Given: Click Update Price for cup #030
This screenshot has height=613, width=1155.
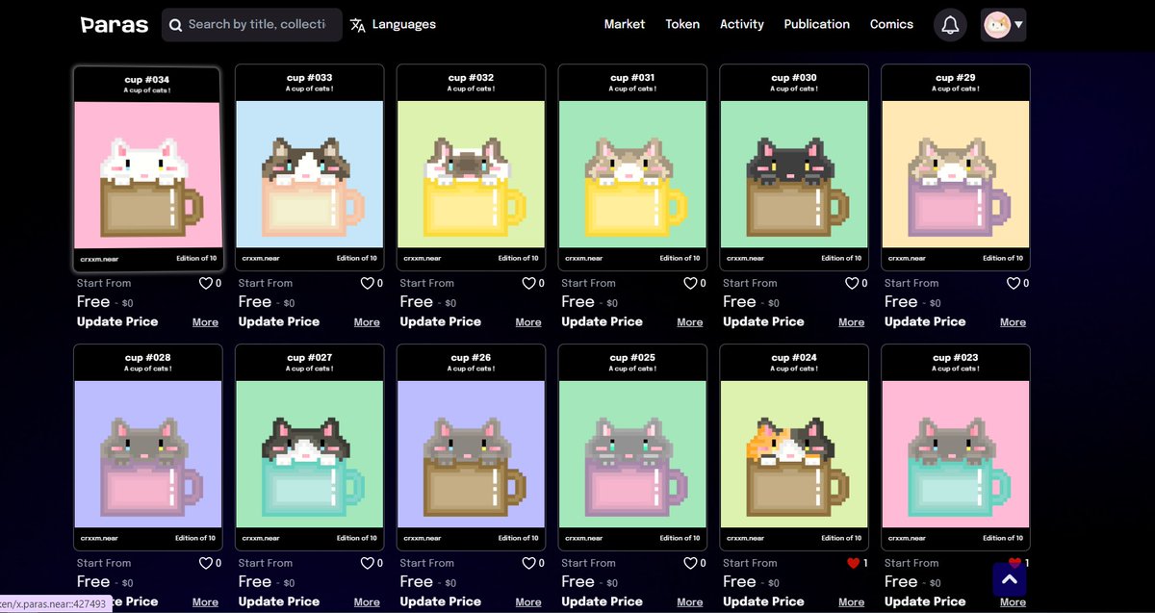Looking at the screenshot, I should tap(764, 321).
